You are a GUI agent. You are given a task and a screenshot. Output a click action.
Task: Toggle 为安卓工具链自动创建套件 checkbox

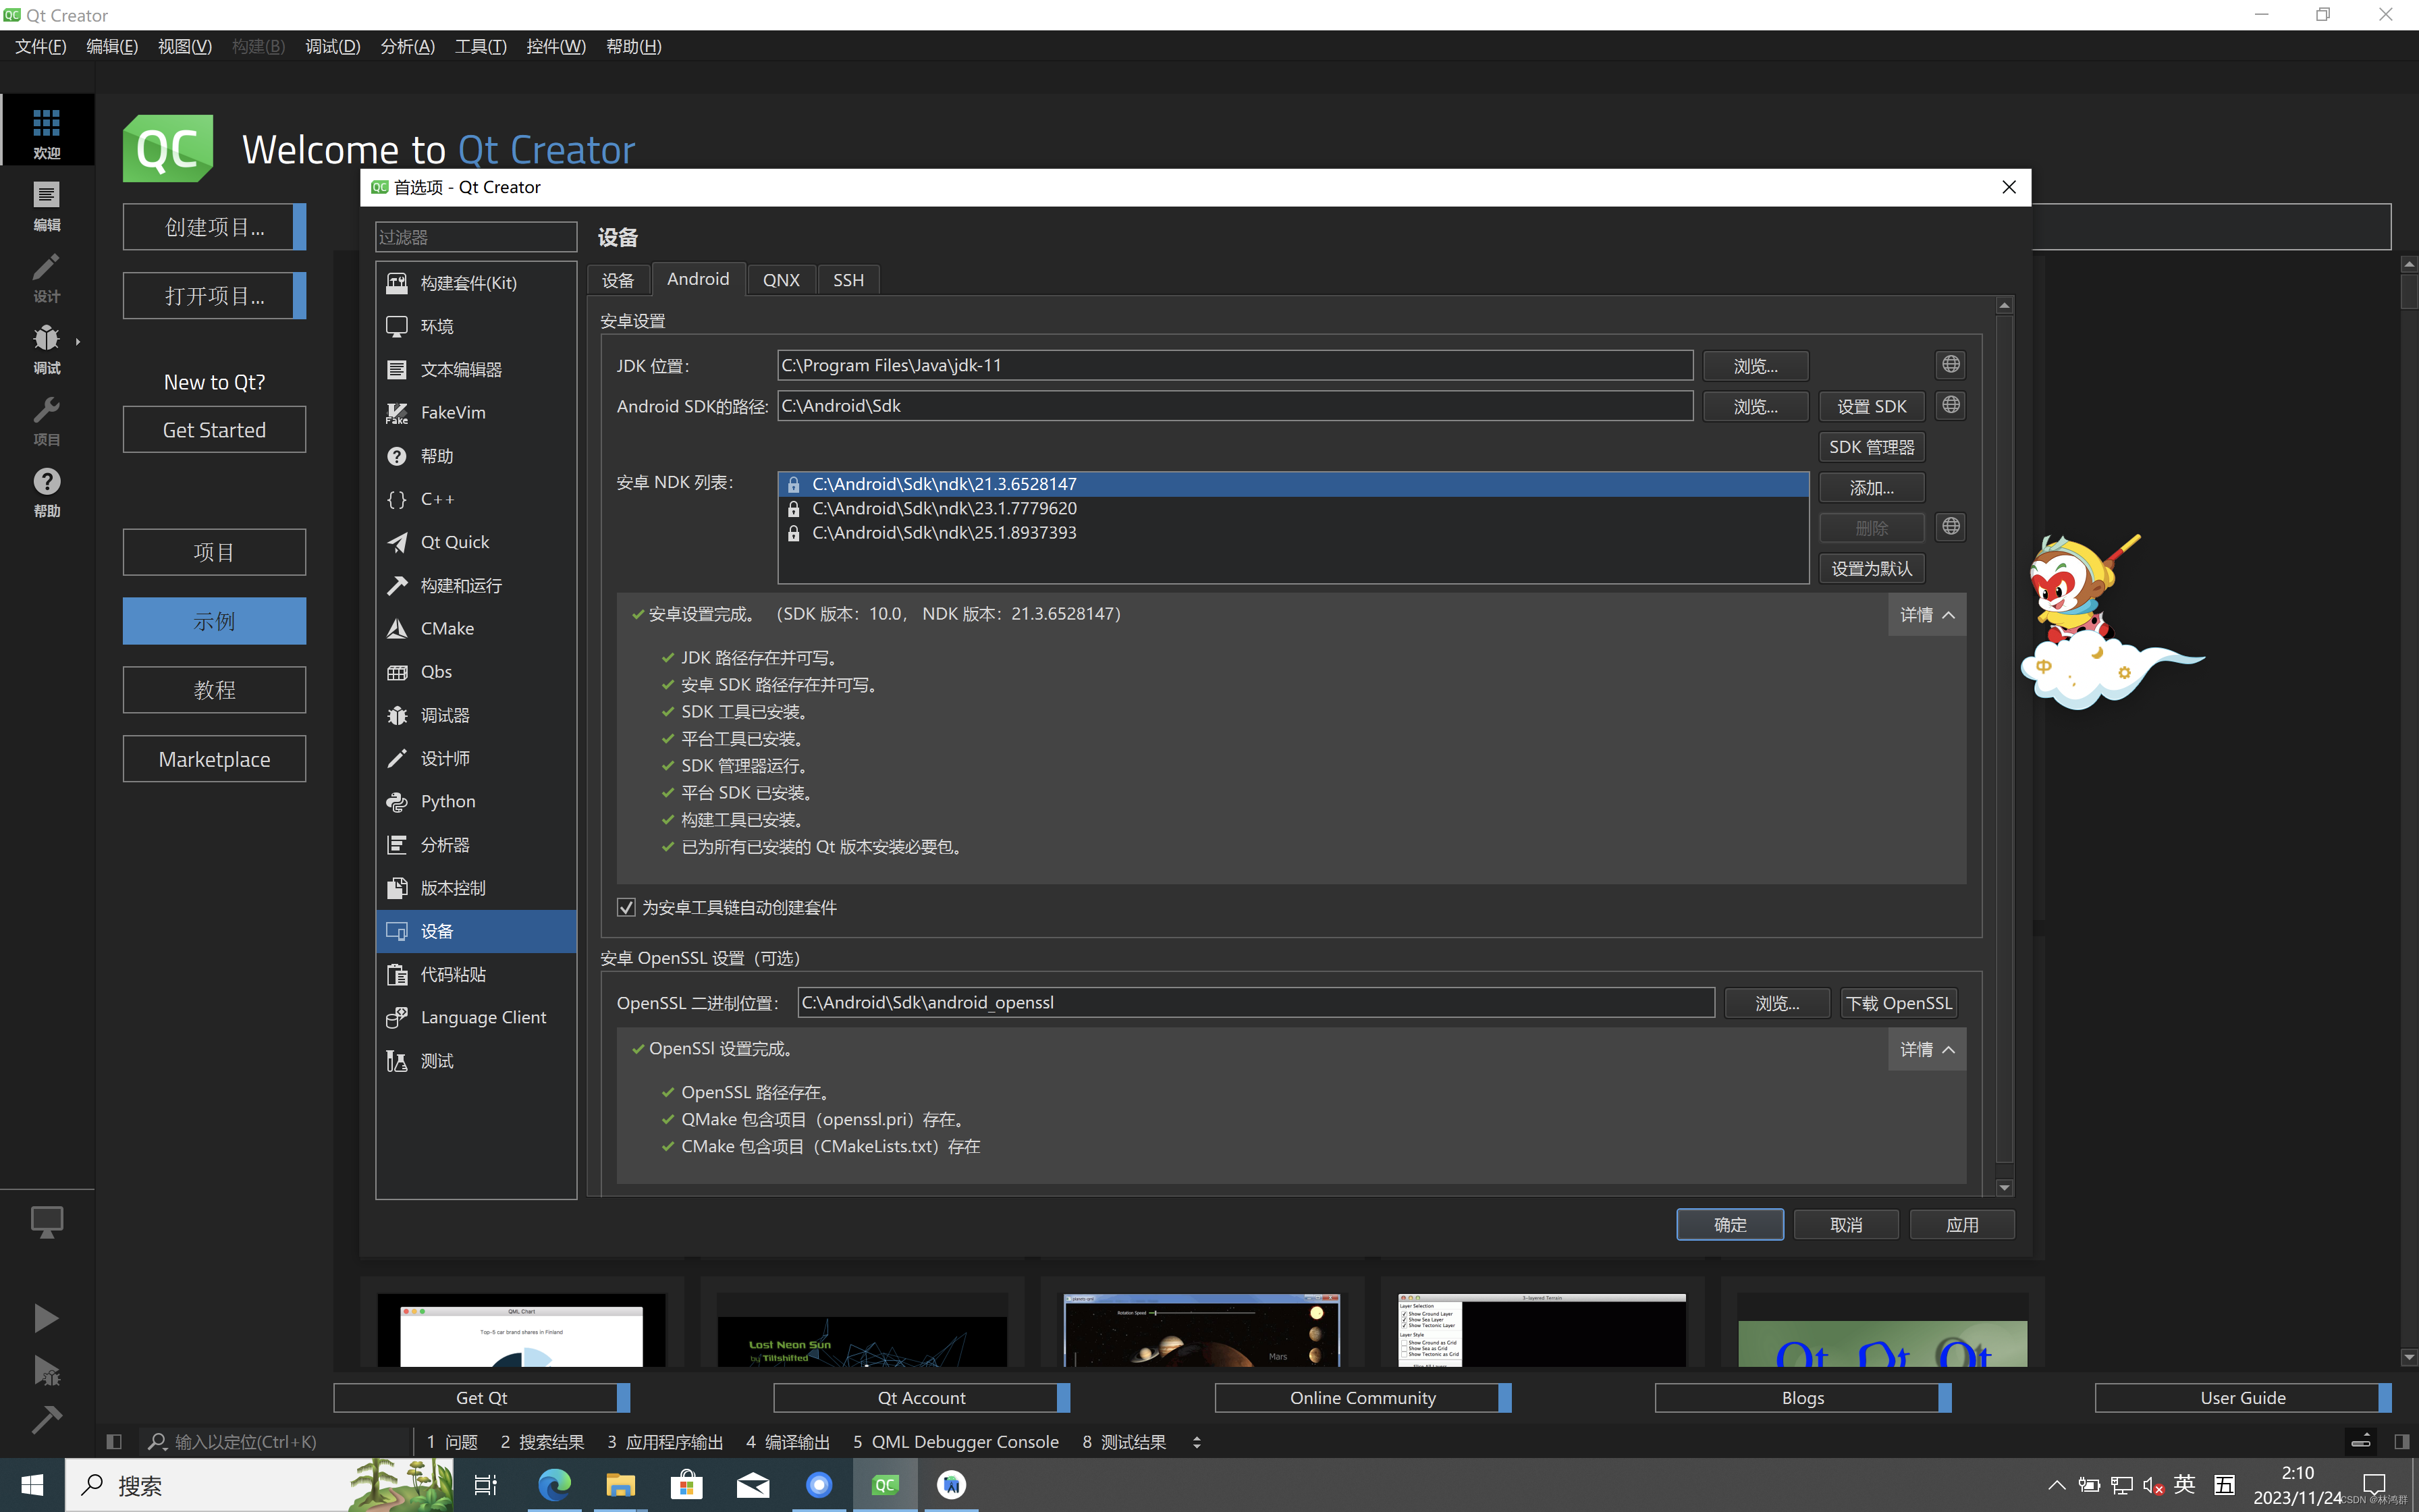click(626, 907)
